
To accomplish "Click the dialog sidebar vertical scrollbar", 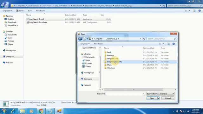I will coord(100,72).
